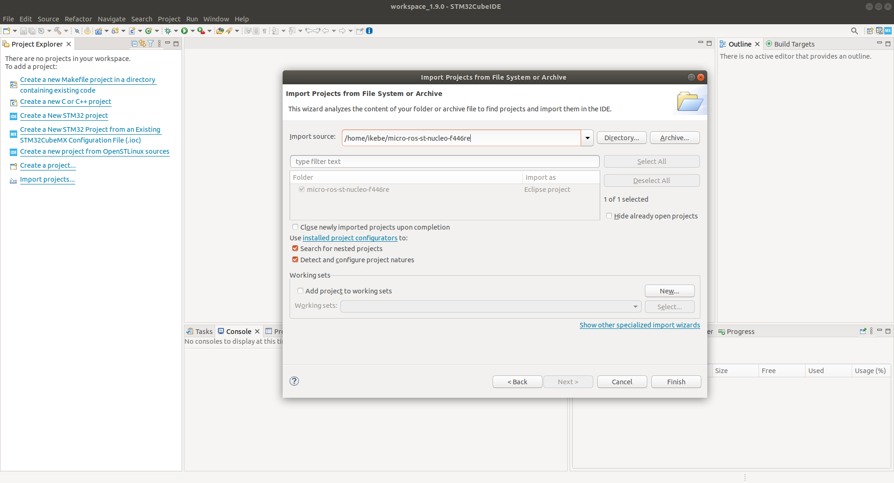894x483 pixels.
Task: Click the hammer Build icon in toolbar
Action: pos(58,31)
